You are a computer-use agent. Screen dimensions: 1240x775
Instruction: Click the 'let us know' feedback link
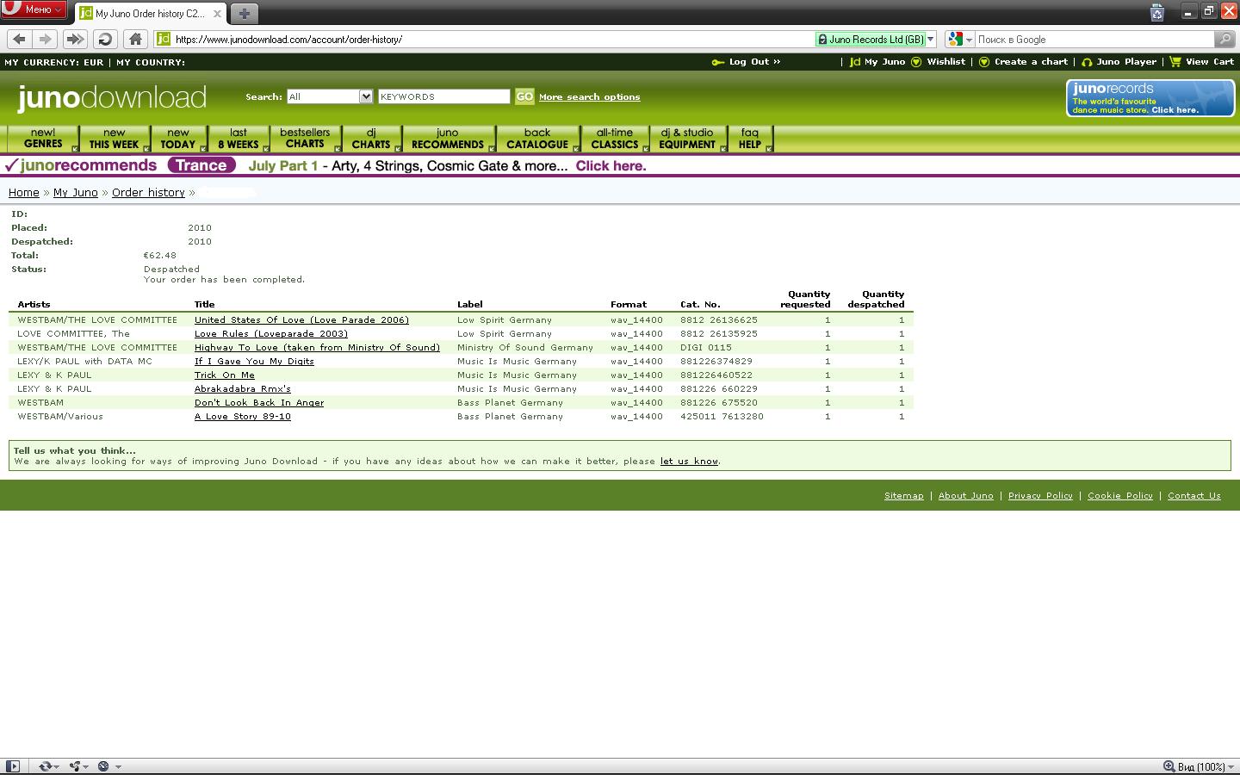(689, 462)
